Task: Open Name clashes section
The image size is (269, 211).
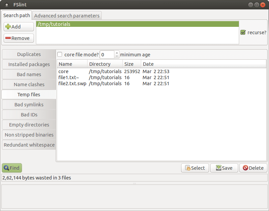Action: coord(29,85)
